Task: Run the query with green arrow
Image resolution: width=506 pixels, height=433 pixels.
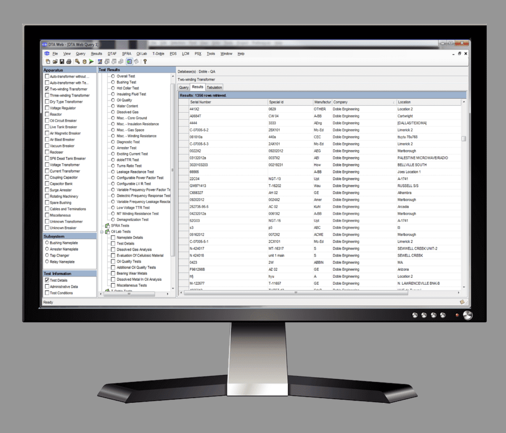Action: tap(91, 62)
